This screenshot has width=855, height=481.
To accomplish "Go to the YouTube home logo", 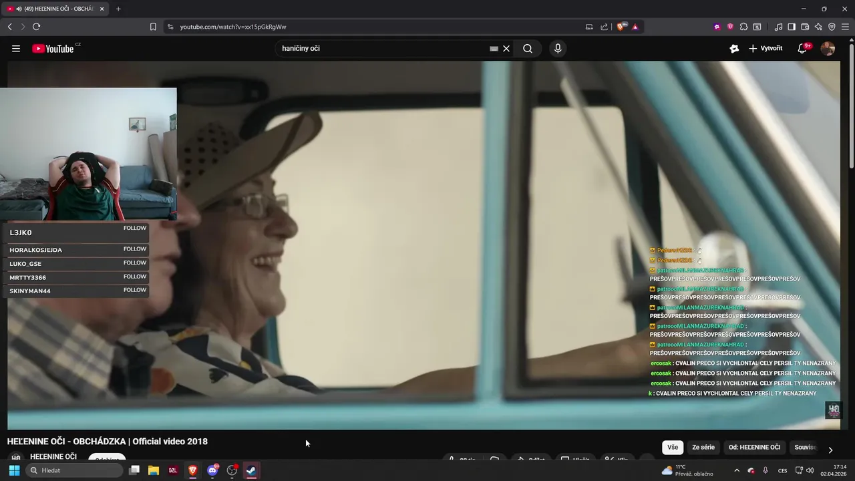I will 53,48.
